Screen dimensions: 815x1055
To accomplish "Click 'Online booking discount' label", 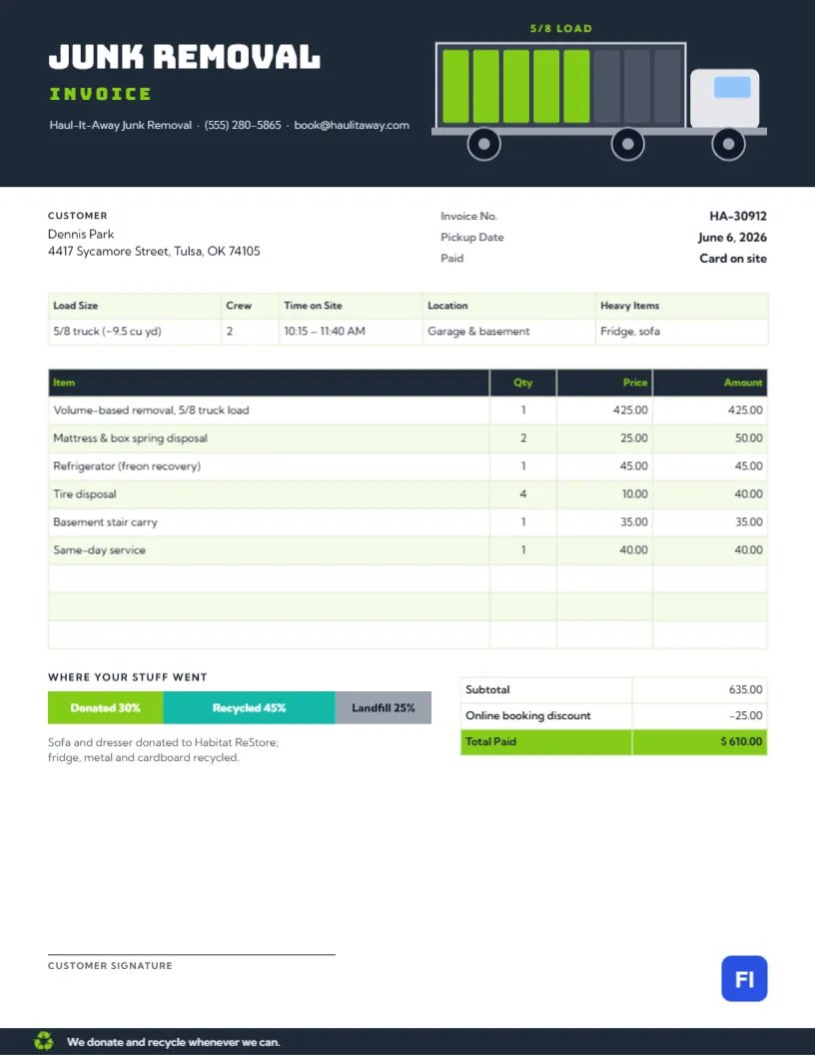I will [528, 716].
